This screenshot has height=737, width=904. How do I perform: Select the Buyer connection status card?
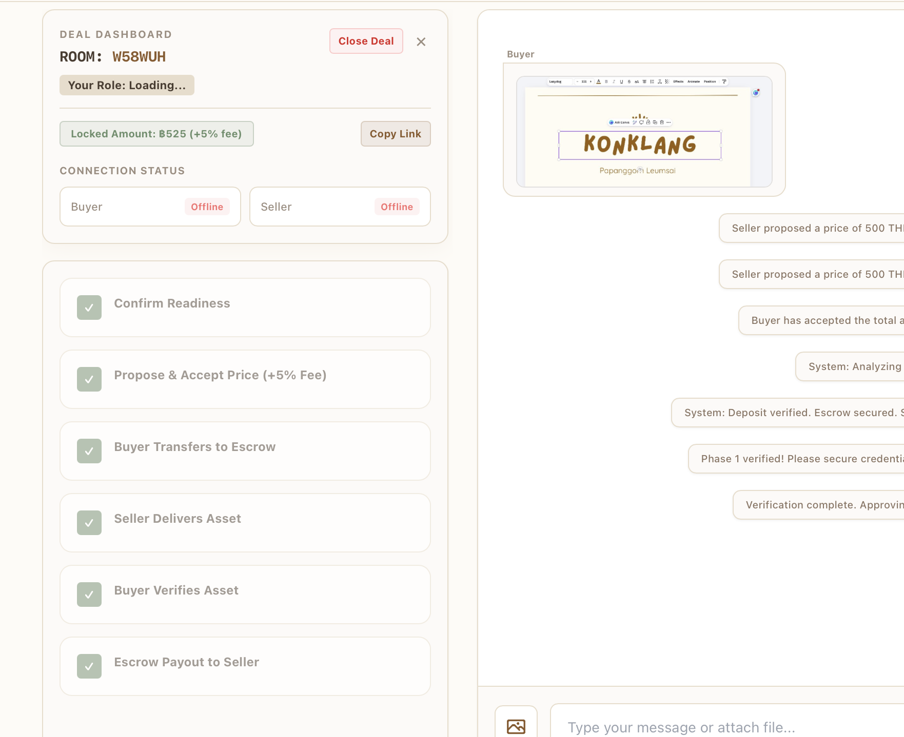[x=150, y=207]
